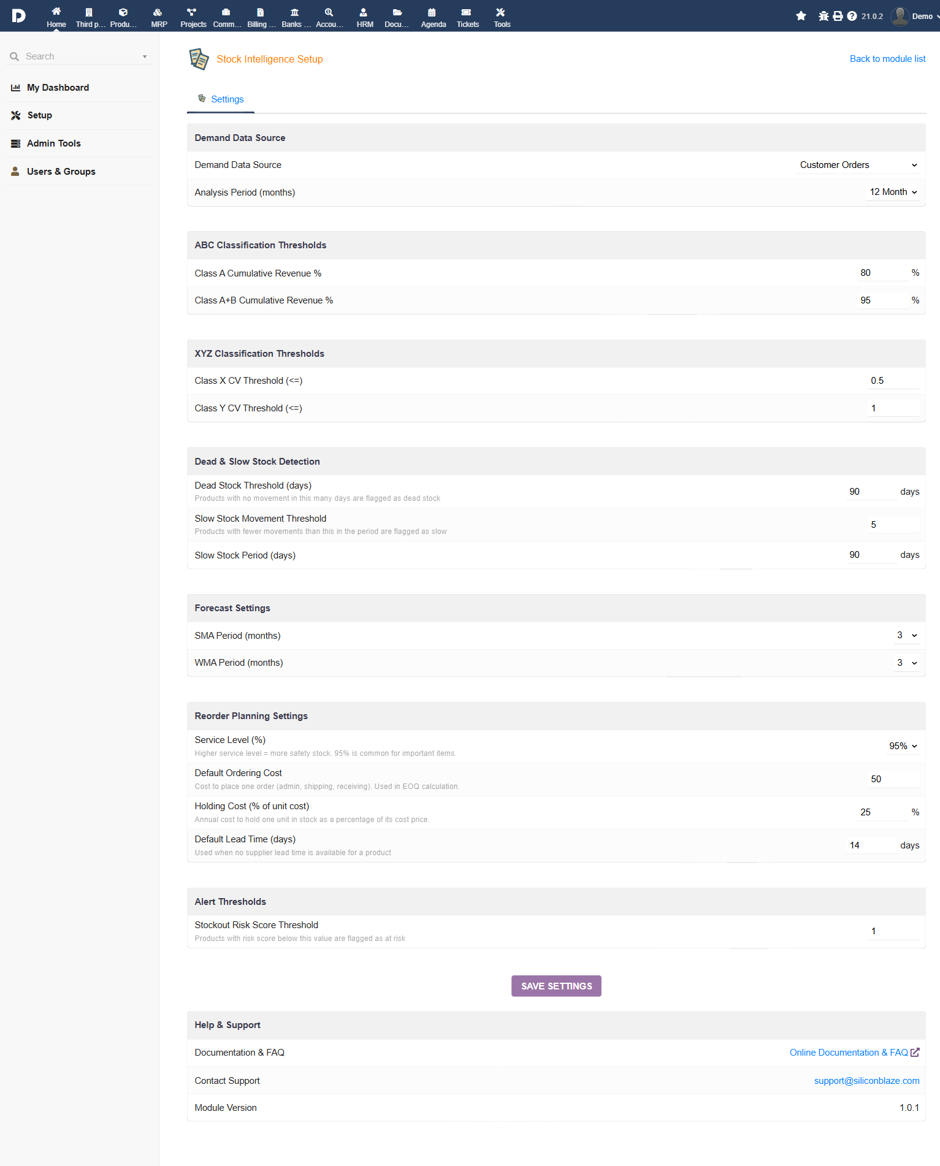Change the Service Level dropdown
Screen dimensions: 940x1166
(903, 746)
